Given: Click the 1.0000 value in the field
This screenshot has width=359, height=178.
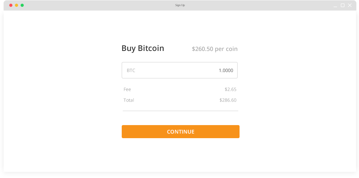Looking at the screenshot, I should pos(226,71).
